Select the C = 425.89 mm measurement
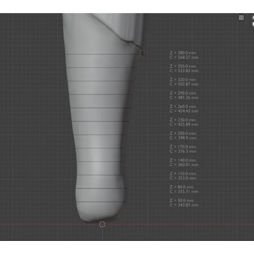The height and width of the screenshot is (254, 254). [x=183, y=124]
